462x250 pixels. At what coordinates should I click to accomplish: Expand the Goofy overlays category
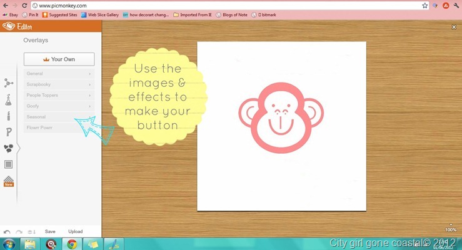59,106
